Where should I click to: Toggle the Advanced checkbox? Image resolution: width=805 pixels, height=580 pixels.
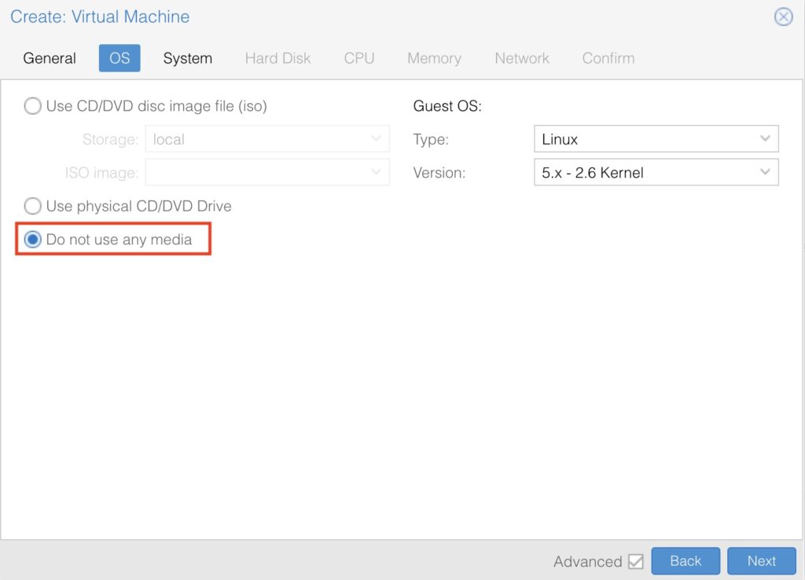click(635, 561)
